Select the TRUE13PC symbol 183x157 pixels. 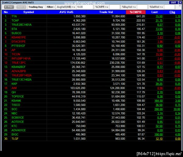tap(19, 63)
